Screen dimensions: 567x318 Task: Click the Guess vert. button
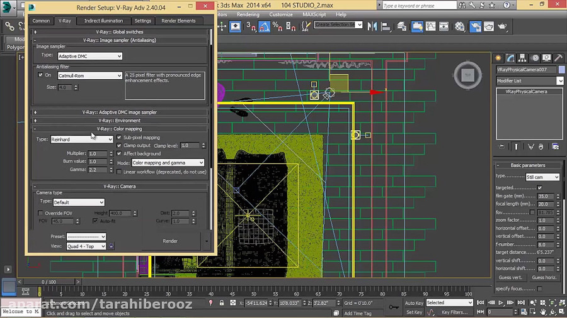[x=510, y=277]
